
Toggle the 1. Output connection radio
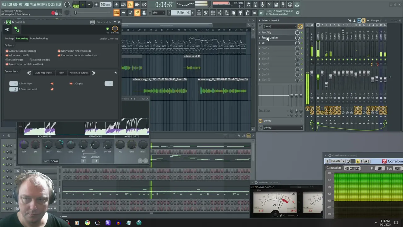[71, 84]
